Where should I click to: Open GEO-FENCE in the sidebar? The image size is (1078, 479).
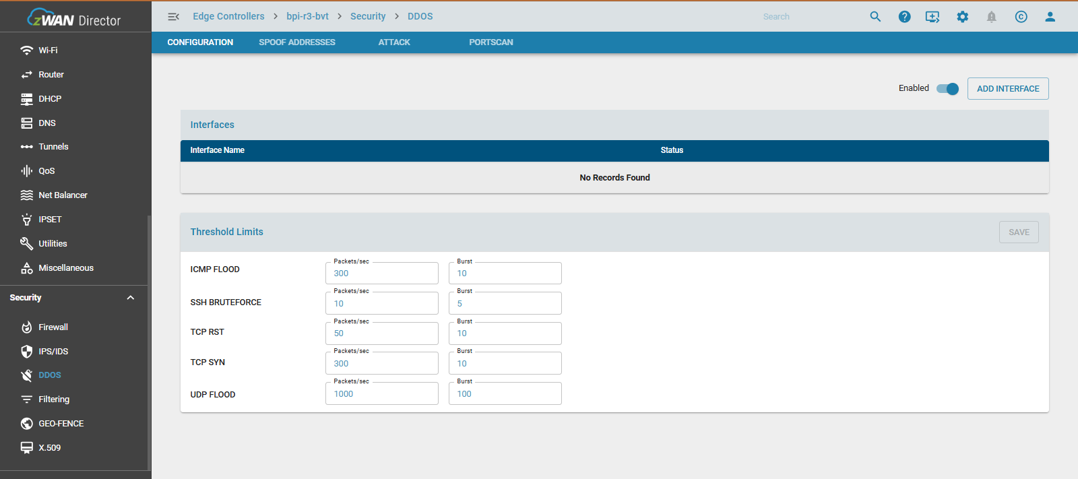61,424
